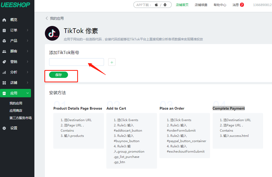Collapse the 应用 menu arrow
The image size is (272, 177).
(x=28, y=93)
